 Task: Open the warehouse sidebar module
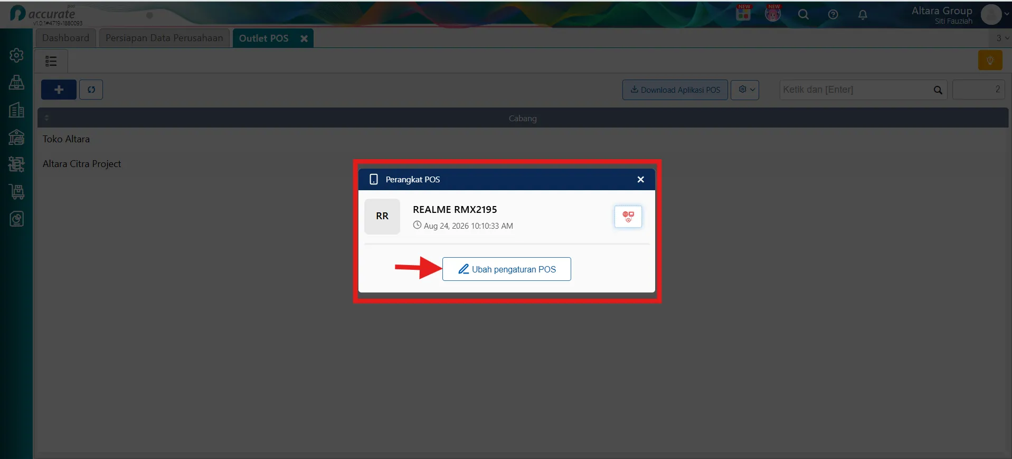click(16, 137)
